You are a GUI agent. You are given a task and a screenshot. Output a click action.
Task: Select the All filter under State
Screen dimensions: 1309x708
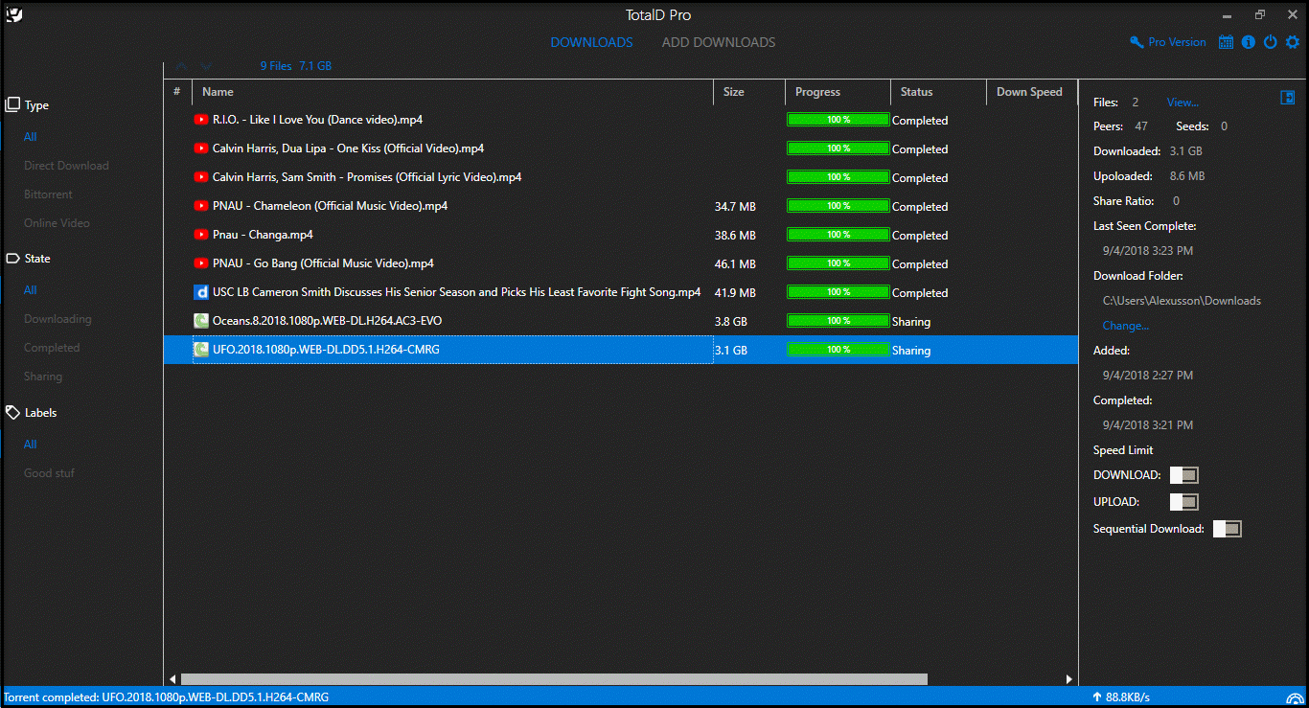tap(31, 290)
